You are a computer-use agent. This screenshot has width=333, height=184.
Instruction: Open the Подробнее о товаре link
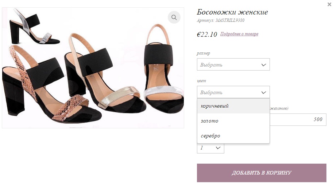239,34
